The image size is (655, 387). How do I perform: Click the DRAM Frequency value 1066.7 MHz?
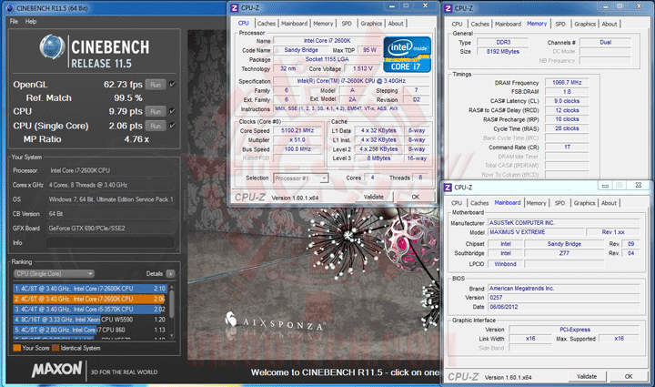(x=567, y=82)
